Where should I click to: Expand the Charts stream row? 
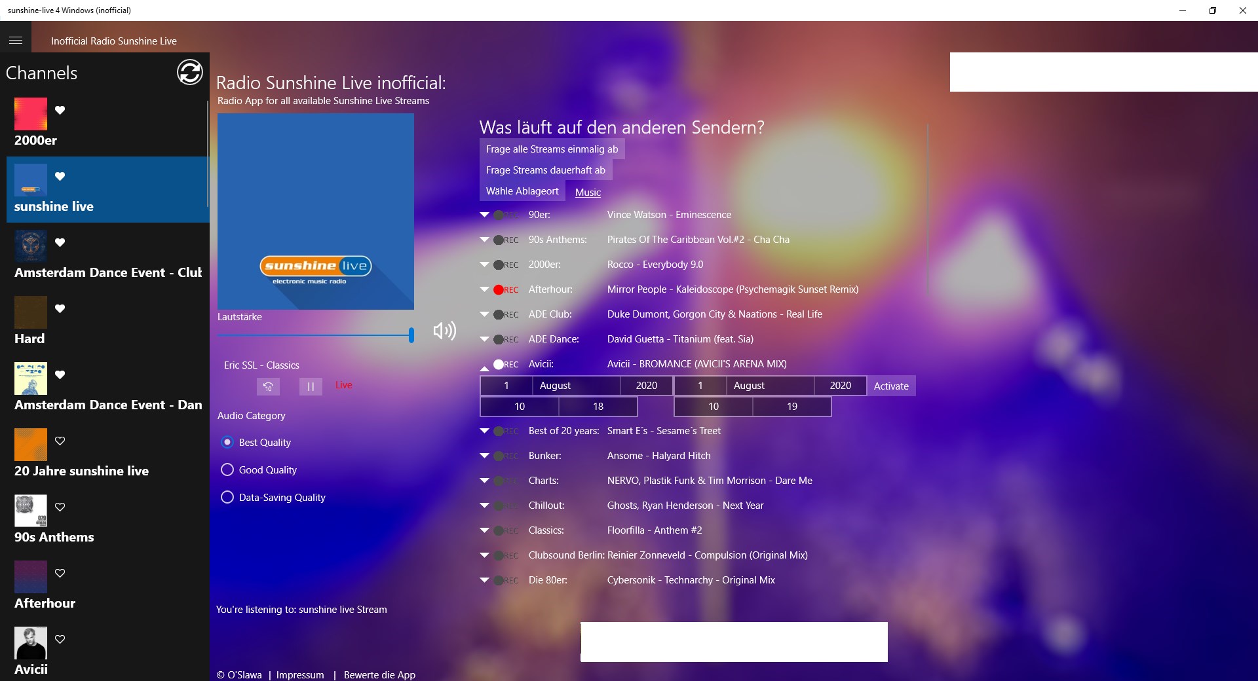click(x=485, y=481)
